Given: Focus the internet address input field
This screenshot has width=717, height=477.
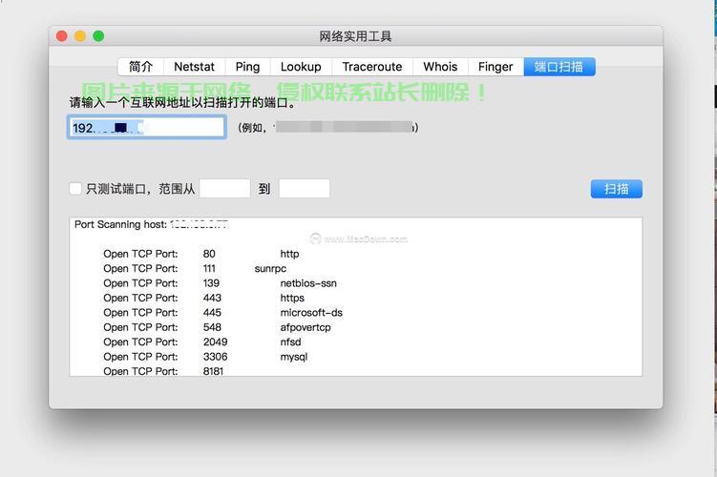Looking at the screenshot, I should (146, 127).
